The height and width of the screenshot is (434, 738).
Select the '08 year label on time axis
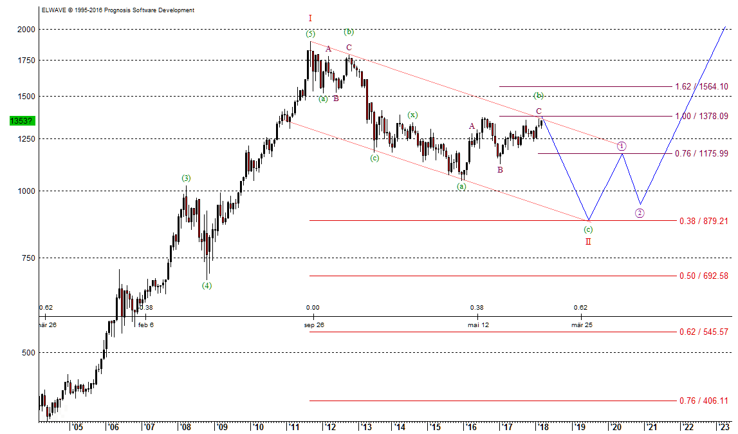(x=185, y=427)
